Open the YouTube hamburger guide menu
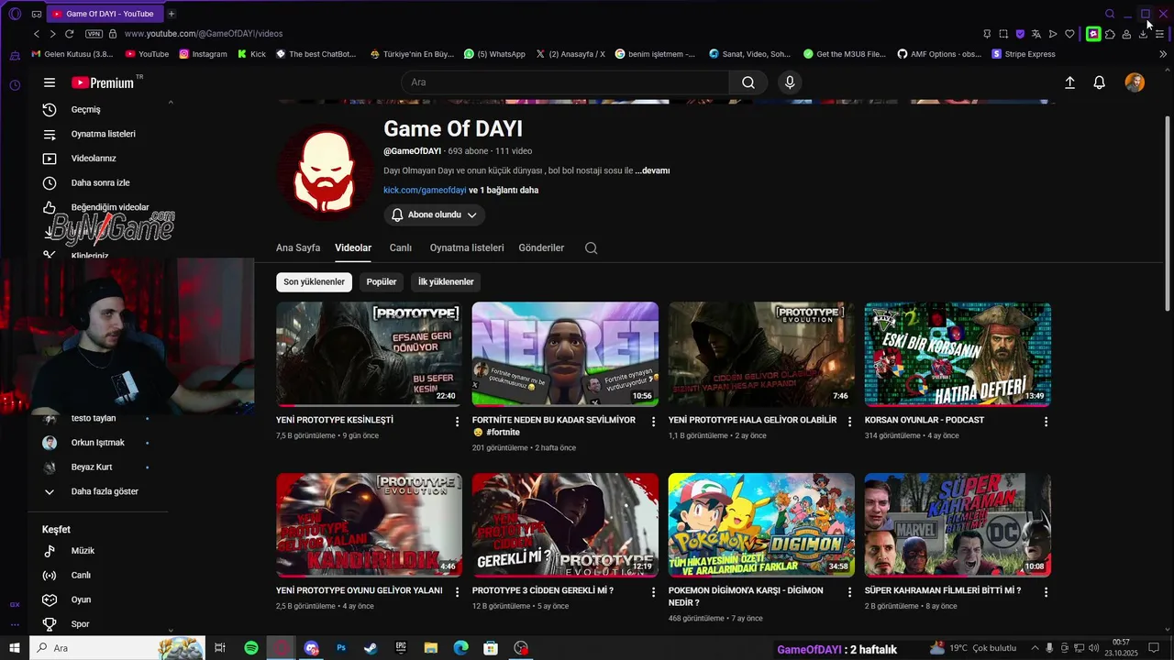This screenshot has height=660, width=1174. click(x=50, y=82)
